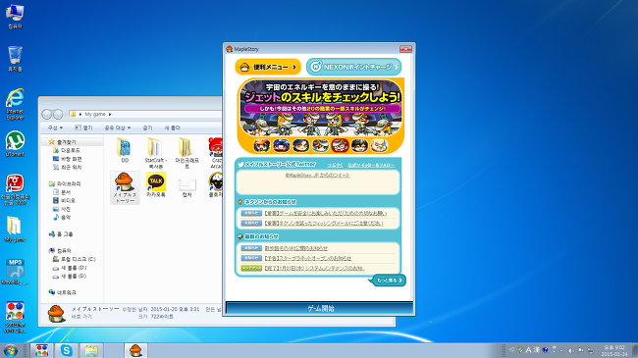Viewport: 638px width, 358px height.
Task: Open the My game desktop folder
Action: [x=15, y=229]
